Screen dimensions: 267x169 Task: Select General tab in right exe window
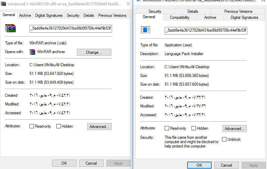tap(149, 17)
